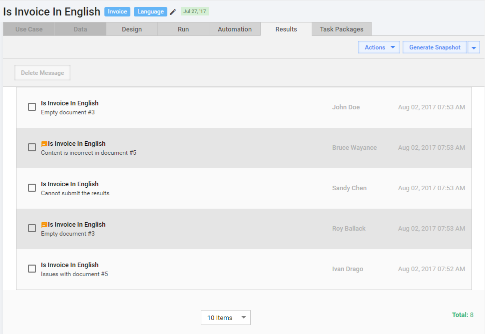Select the checkbox in Sandy Chen's row
This screenshot has height=334, width=485.
32,188
